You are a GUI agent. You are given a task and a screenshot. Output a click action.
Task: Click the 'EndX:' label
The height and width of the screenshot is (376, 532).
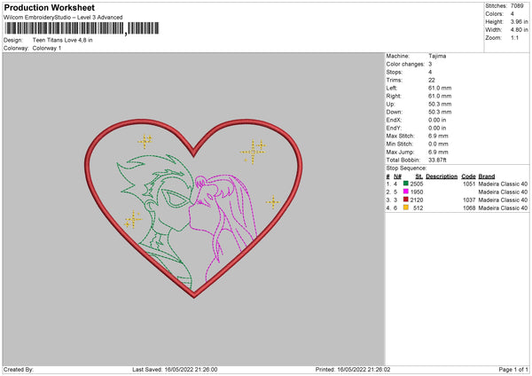(394, 120)
